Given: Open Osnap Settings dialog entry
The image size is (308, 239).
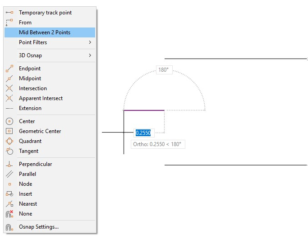Looking at the screenshot, I should [x=50, y=227].
